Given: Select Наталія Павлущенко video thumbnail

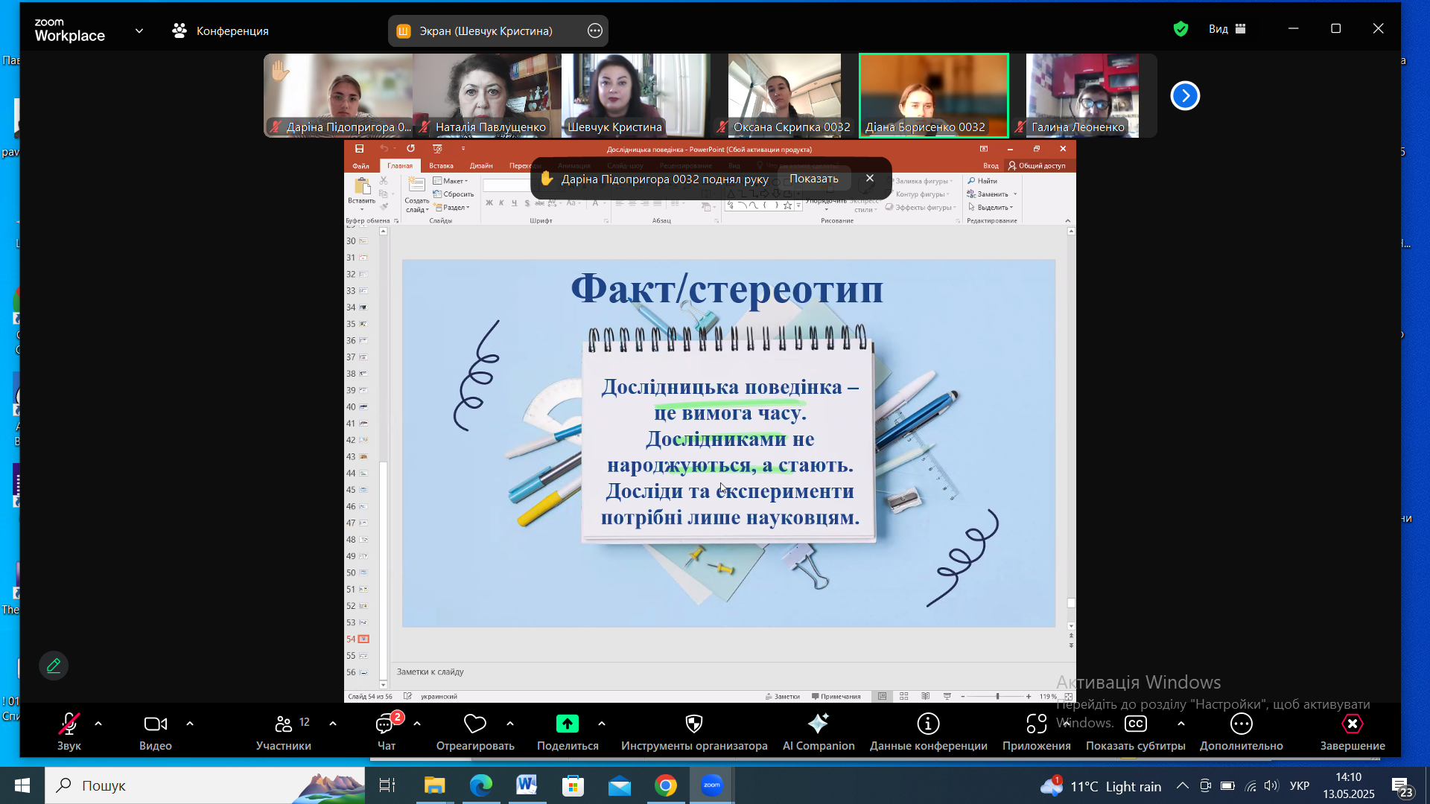Looking at the screenshot, I should coord(487,95).
